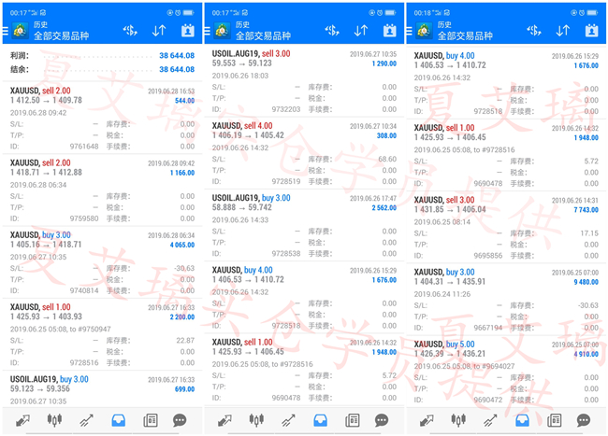Tap currency symbol filter in the 00:18 panel
The image size is (608, 436).
[x=534, y=31]
